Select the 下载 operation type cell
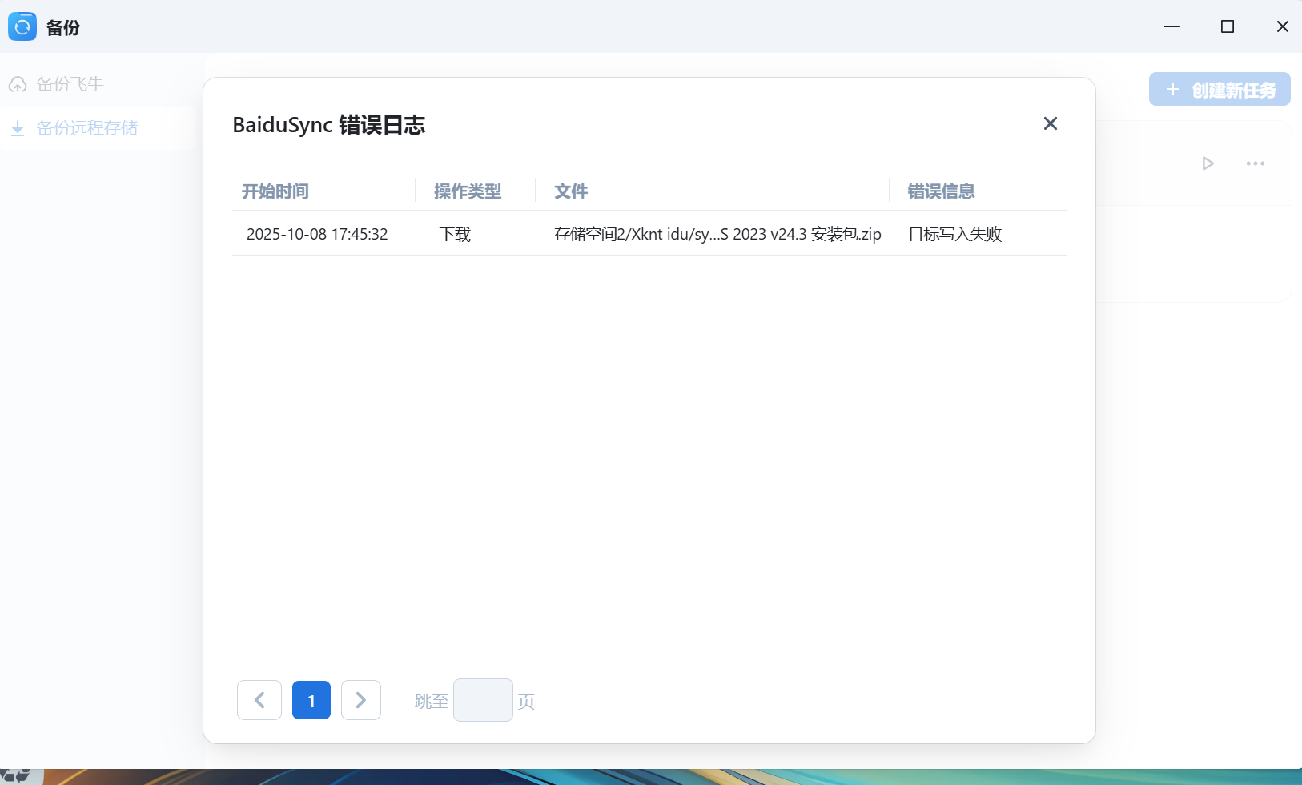The height and width of the screenshot is (785, 1302). [455, 234]
